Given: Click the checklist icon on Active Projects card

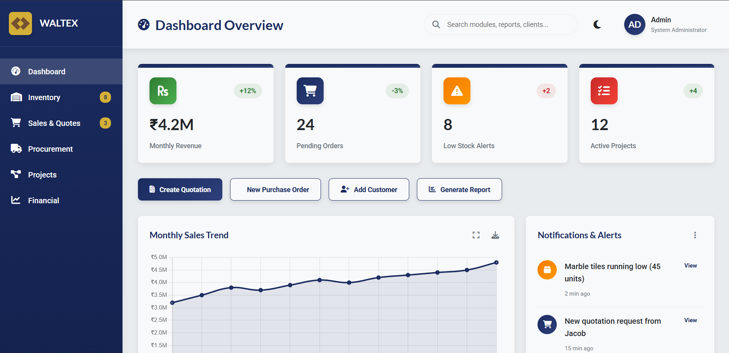Looking at the screenshot, I should click(604, 91).
